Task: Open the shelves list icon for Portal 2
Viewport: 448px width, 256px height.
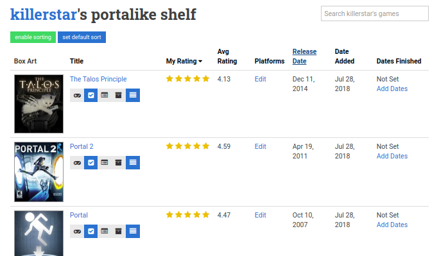Action: [x=133, y=163]
